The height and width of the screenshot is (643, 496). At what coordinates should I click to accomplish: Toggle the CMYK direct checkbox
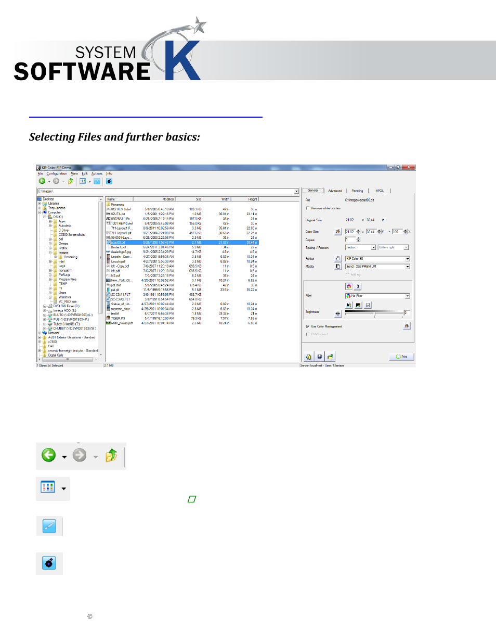pos(307,334)
